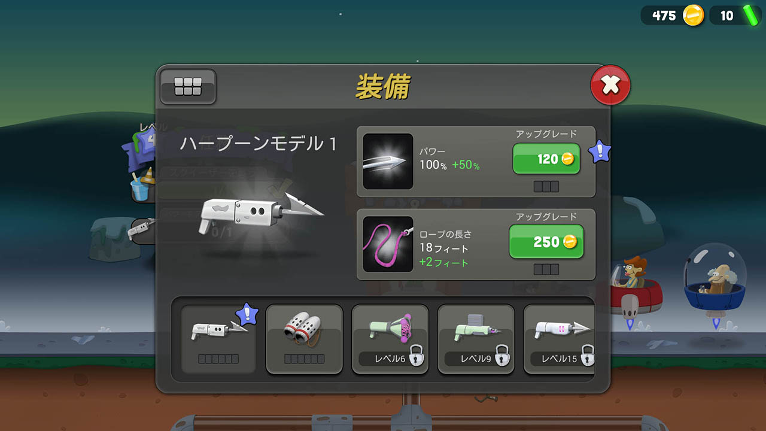Upgrade rope length for 250 coins

point(546,241)
